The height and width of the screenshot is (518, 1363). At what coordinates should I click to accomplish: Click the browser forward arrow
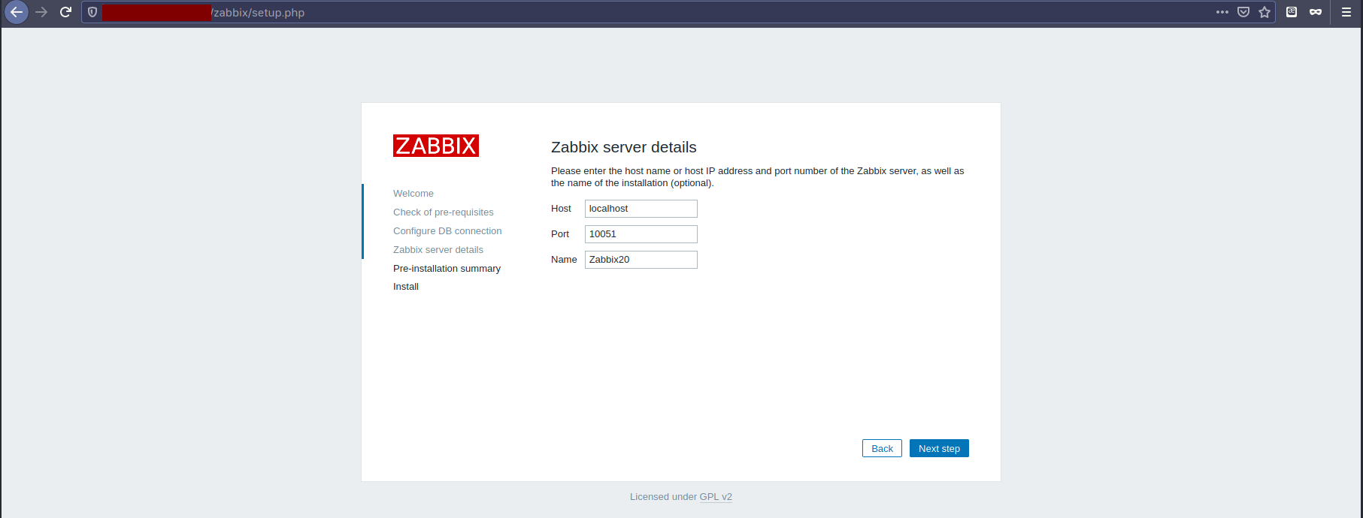click(x=41, y=12)
